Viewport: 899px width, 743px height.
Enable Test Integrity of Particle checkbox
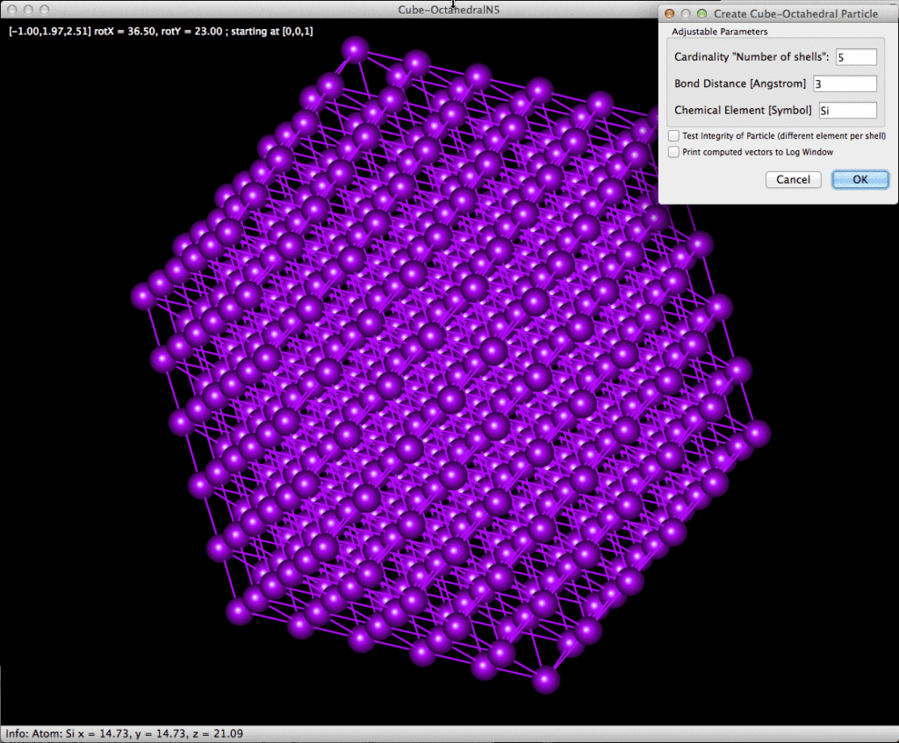click(x=673, y=136)
